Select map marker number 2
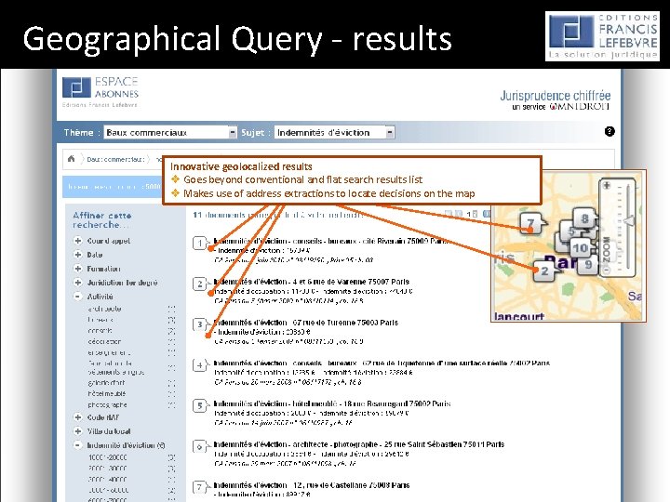Viewport: 670px width, 502px height. tap(544, 271)
